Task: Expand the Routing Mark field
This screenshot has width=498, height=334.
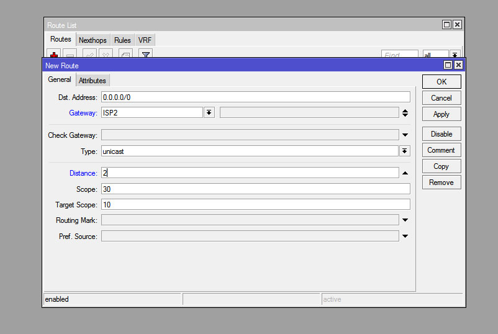Action: coord(405,220)
